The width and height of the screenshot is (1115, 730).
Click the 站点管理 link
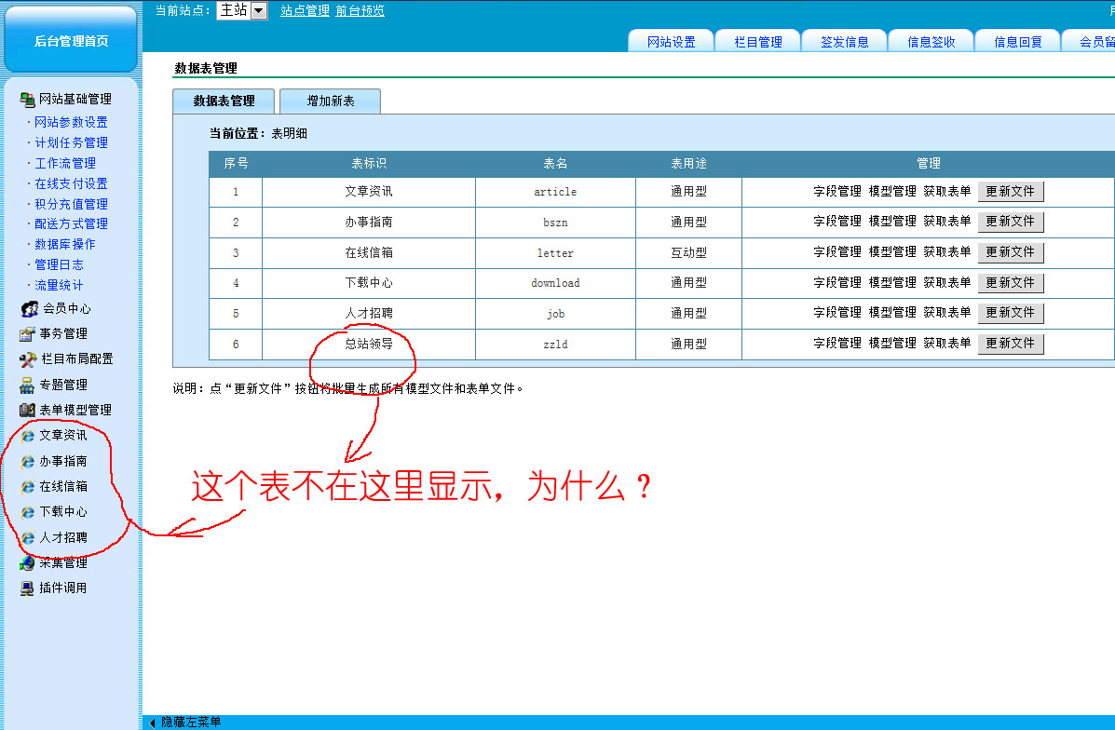[x=305, y=11]
